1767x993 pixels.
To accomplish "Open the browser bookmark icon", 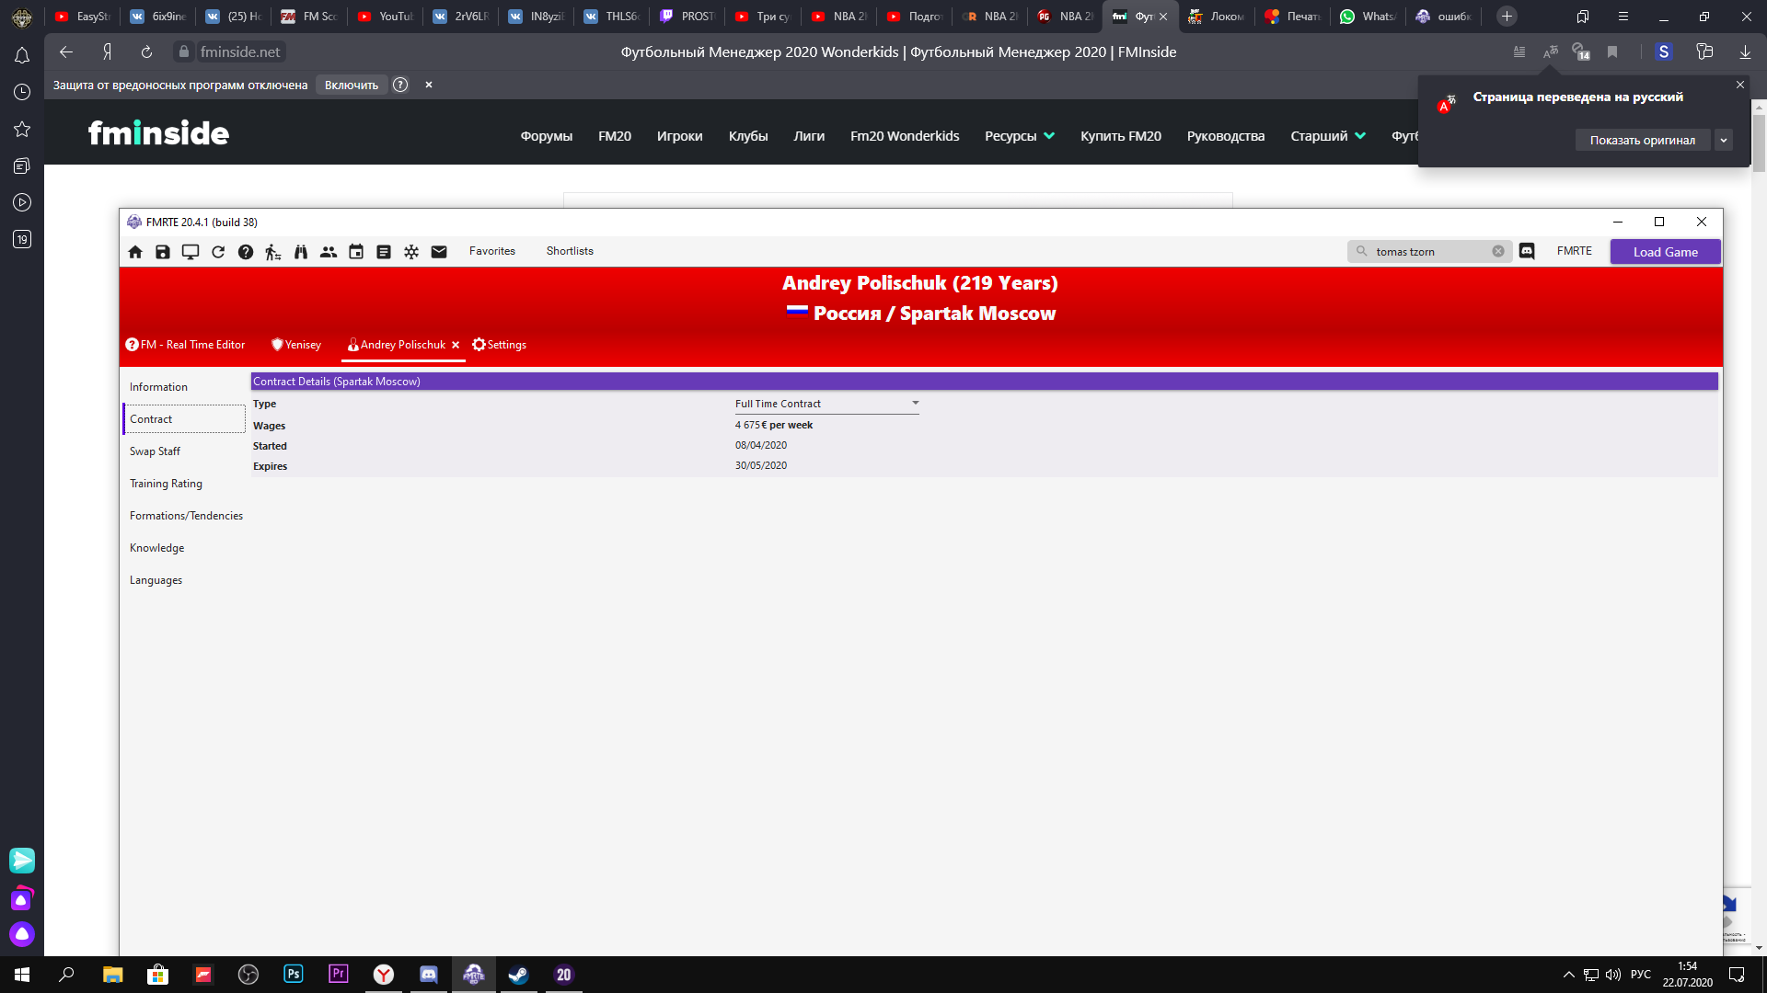I will [x=1612, y=51].
